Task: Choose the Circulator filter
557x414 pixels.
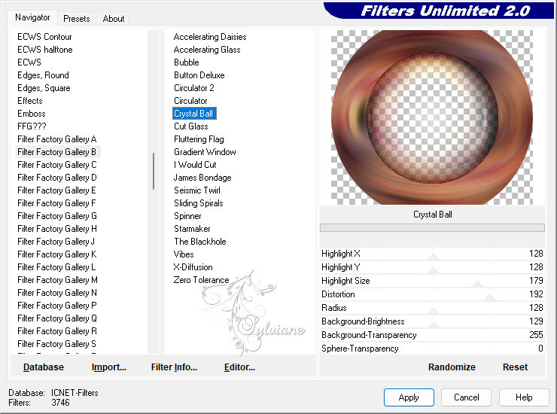Action: pos(190,101)
